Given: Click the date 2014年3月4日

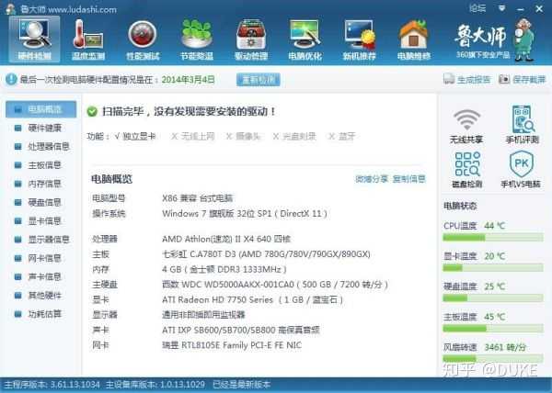Looking at the screenshot, I should click(188, 80).
